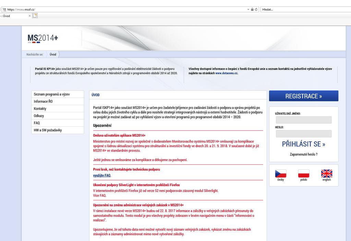
Task: Open Odkazy in the side menu
Action: point(58,116)
